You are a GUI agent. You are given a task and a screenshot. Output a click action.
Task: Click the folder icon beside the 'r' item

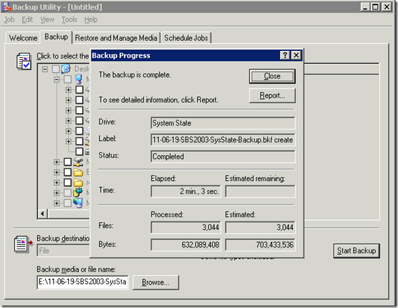tap(78, 183)
